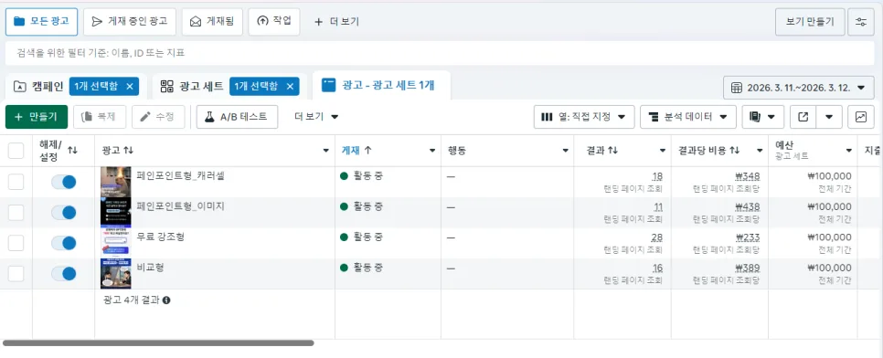The width and height of the screenshot is (883, 358).
Task: Click the 수정 edit button
Action: pyautogui.click(x=158, y=117)
